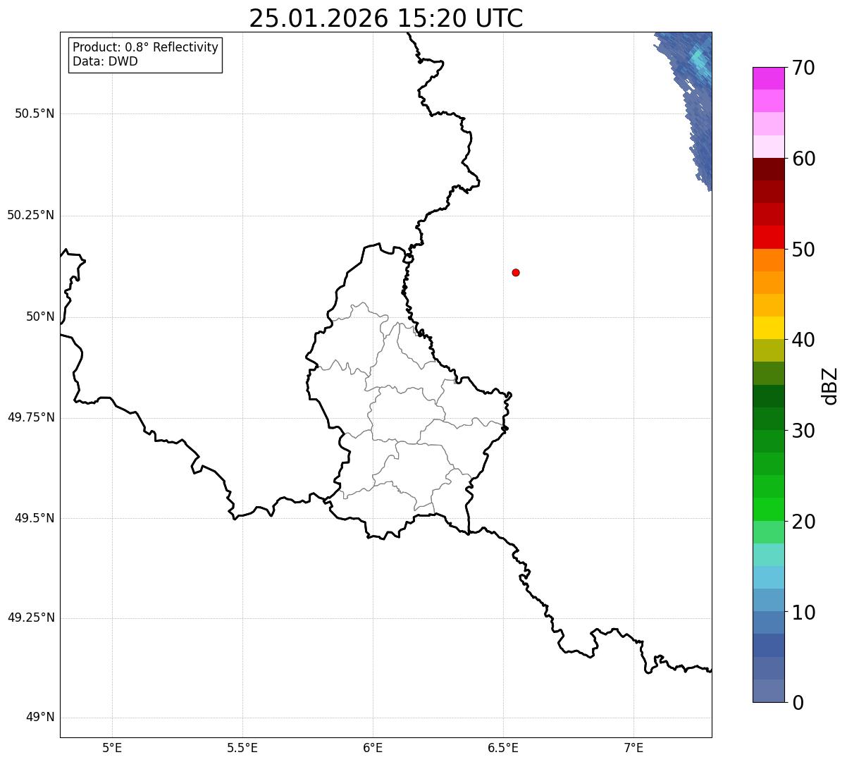Click the colorbar tick label 60
The height and width of the screenshot is (762, 847).
803,159
